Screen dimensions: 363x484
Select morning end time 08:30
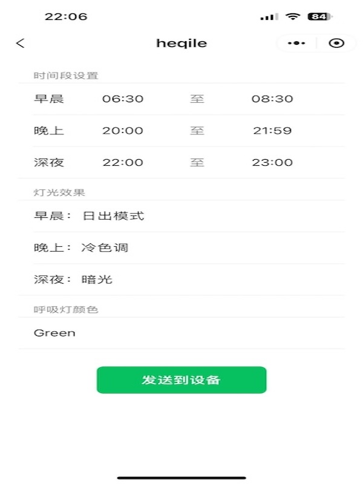click(x=272, y=99)
